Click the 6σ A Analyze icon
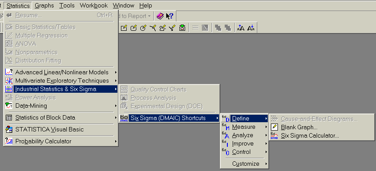Viewport: 376px width, 171px height. click(226, 135)
